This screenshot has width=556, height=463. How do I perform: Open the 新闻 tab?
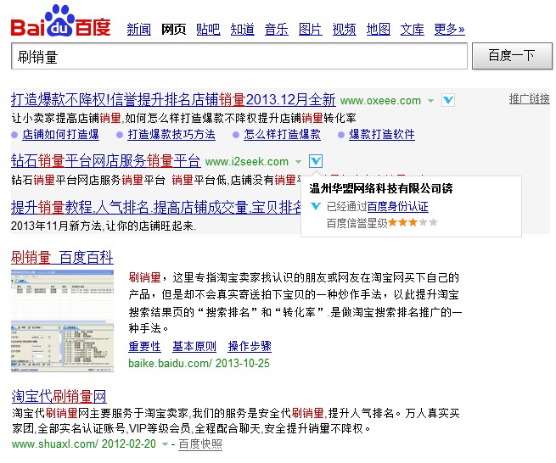(138, 29)
